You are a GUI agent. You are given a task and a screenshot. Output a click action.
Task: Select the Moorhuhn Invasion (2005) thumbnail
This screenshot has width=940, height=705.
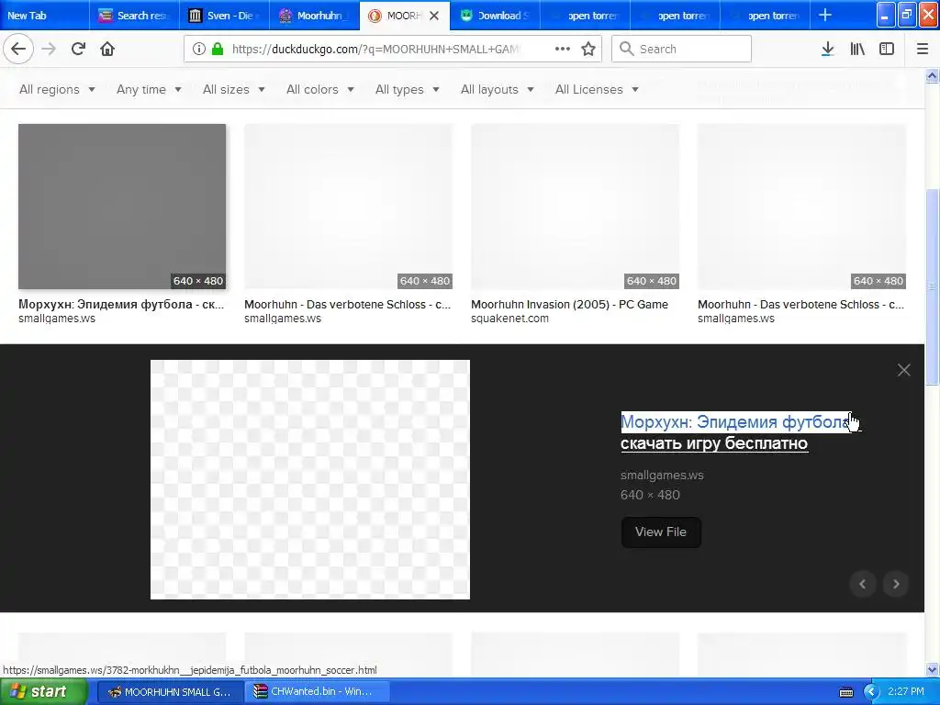[575, 207]
